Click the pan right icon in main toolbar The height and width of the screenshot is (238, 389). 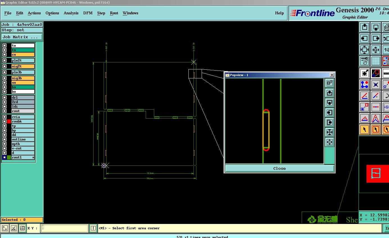tap(376, 38)
